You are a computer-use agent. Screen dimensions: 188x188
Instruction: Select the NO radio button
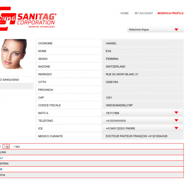(14, 146)
